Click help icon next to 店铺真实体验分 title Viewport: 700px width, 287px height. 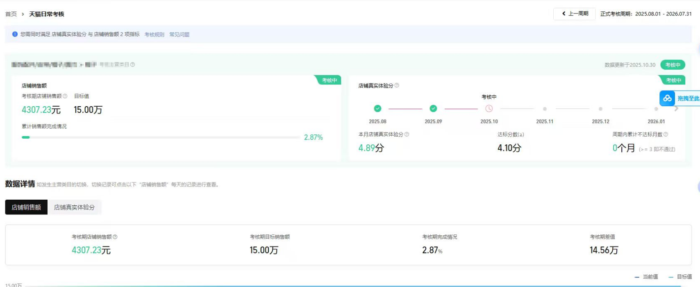pos(396,86)
